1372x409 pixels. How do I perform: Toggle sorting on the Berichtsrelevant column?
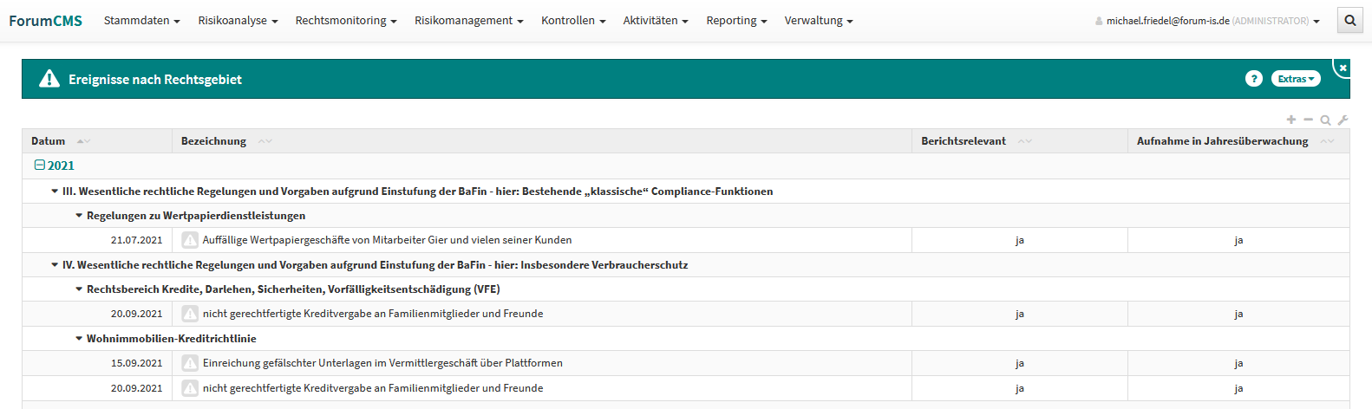tap(1025, 141)
